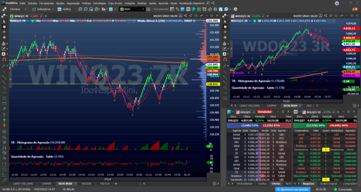Click the replay icon in WINQ23 chart header
This screenshot has height=192, width=361.
click(180, 16)
